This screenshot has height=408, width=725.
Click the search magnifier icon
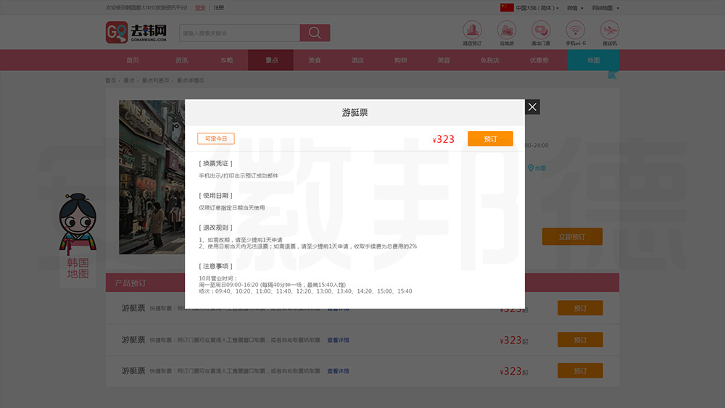click(315, 33)
